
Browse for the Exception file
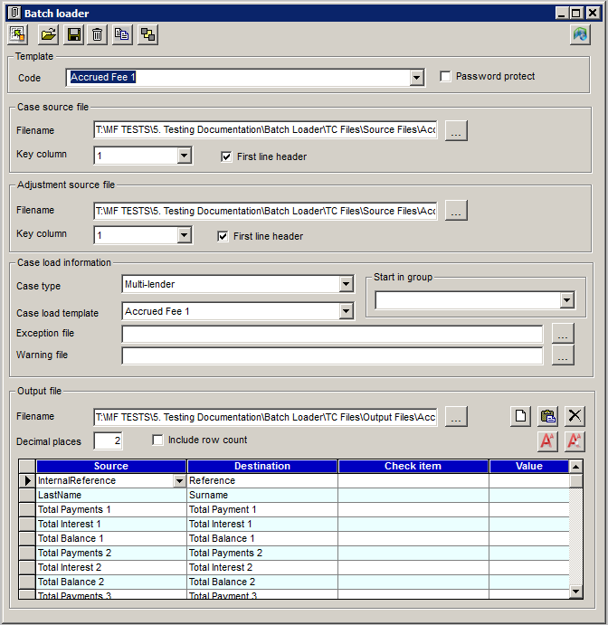(x=563, y=333)
